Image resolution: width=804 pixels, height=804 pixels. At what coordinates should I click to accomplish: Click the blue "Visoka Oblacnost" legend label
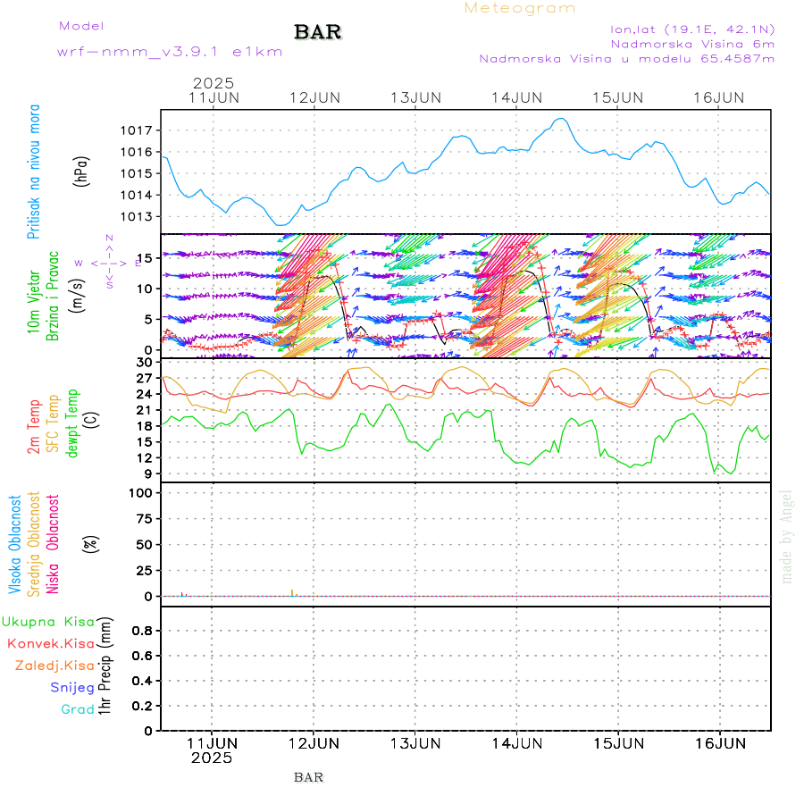[x=15, y=544]
